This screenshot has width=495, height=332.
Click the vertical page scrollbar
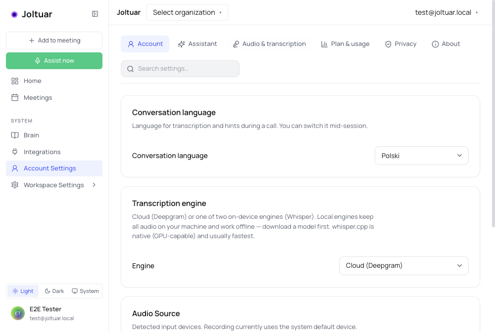tap(493, 114)
